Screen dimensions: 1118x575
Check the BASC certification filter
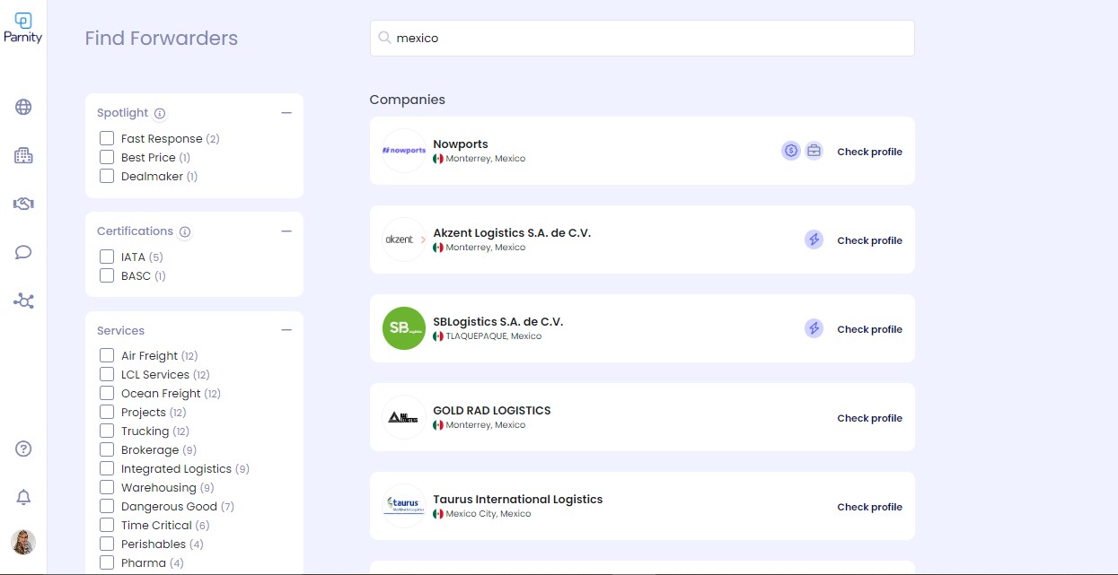coord(107,275)
